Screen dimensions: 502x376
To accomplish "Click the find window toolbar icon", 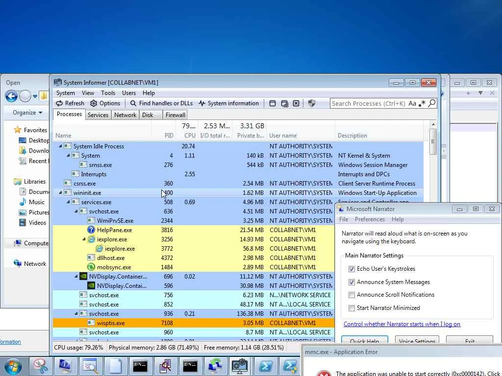I will [273, 103].
